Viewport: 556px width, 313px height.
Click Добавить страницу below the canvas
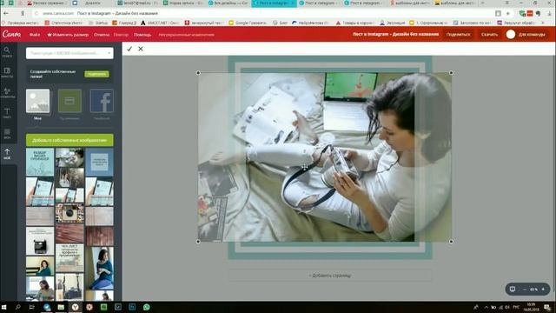(330, 276)
